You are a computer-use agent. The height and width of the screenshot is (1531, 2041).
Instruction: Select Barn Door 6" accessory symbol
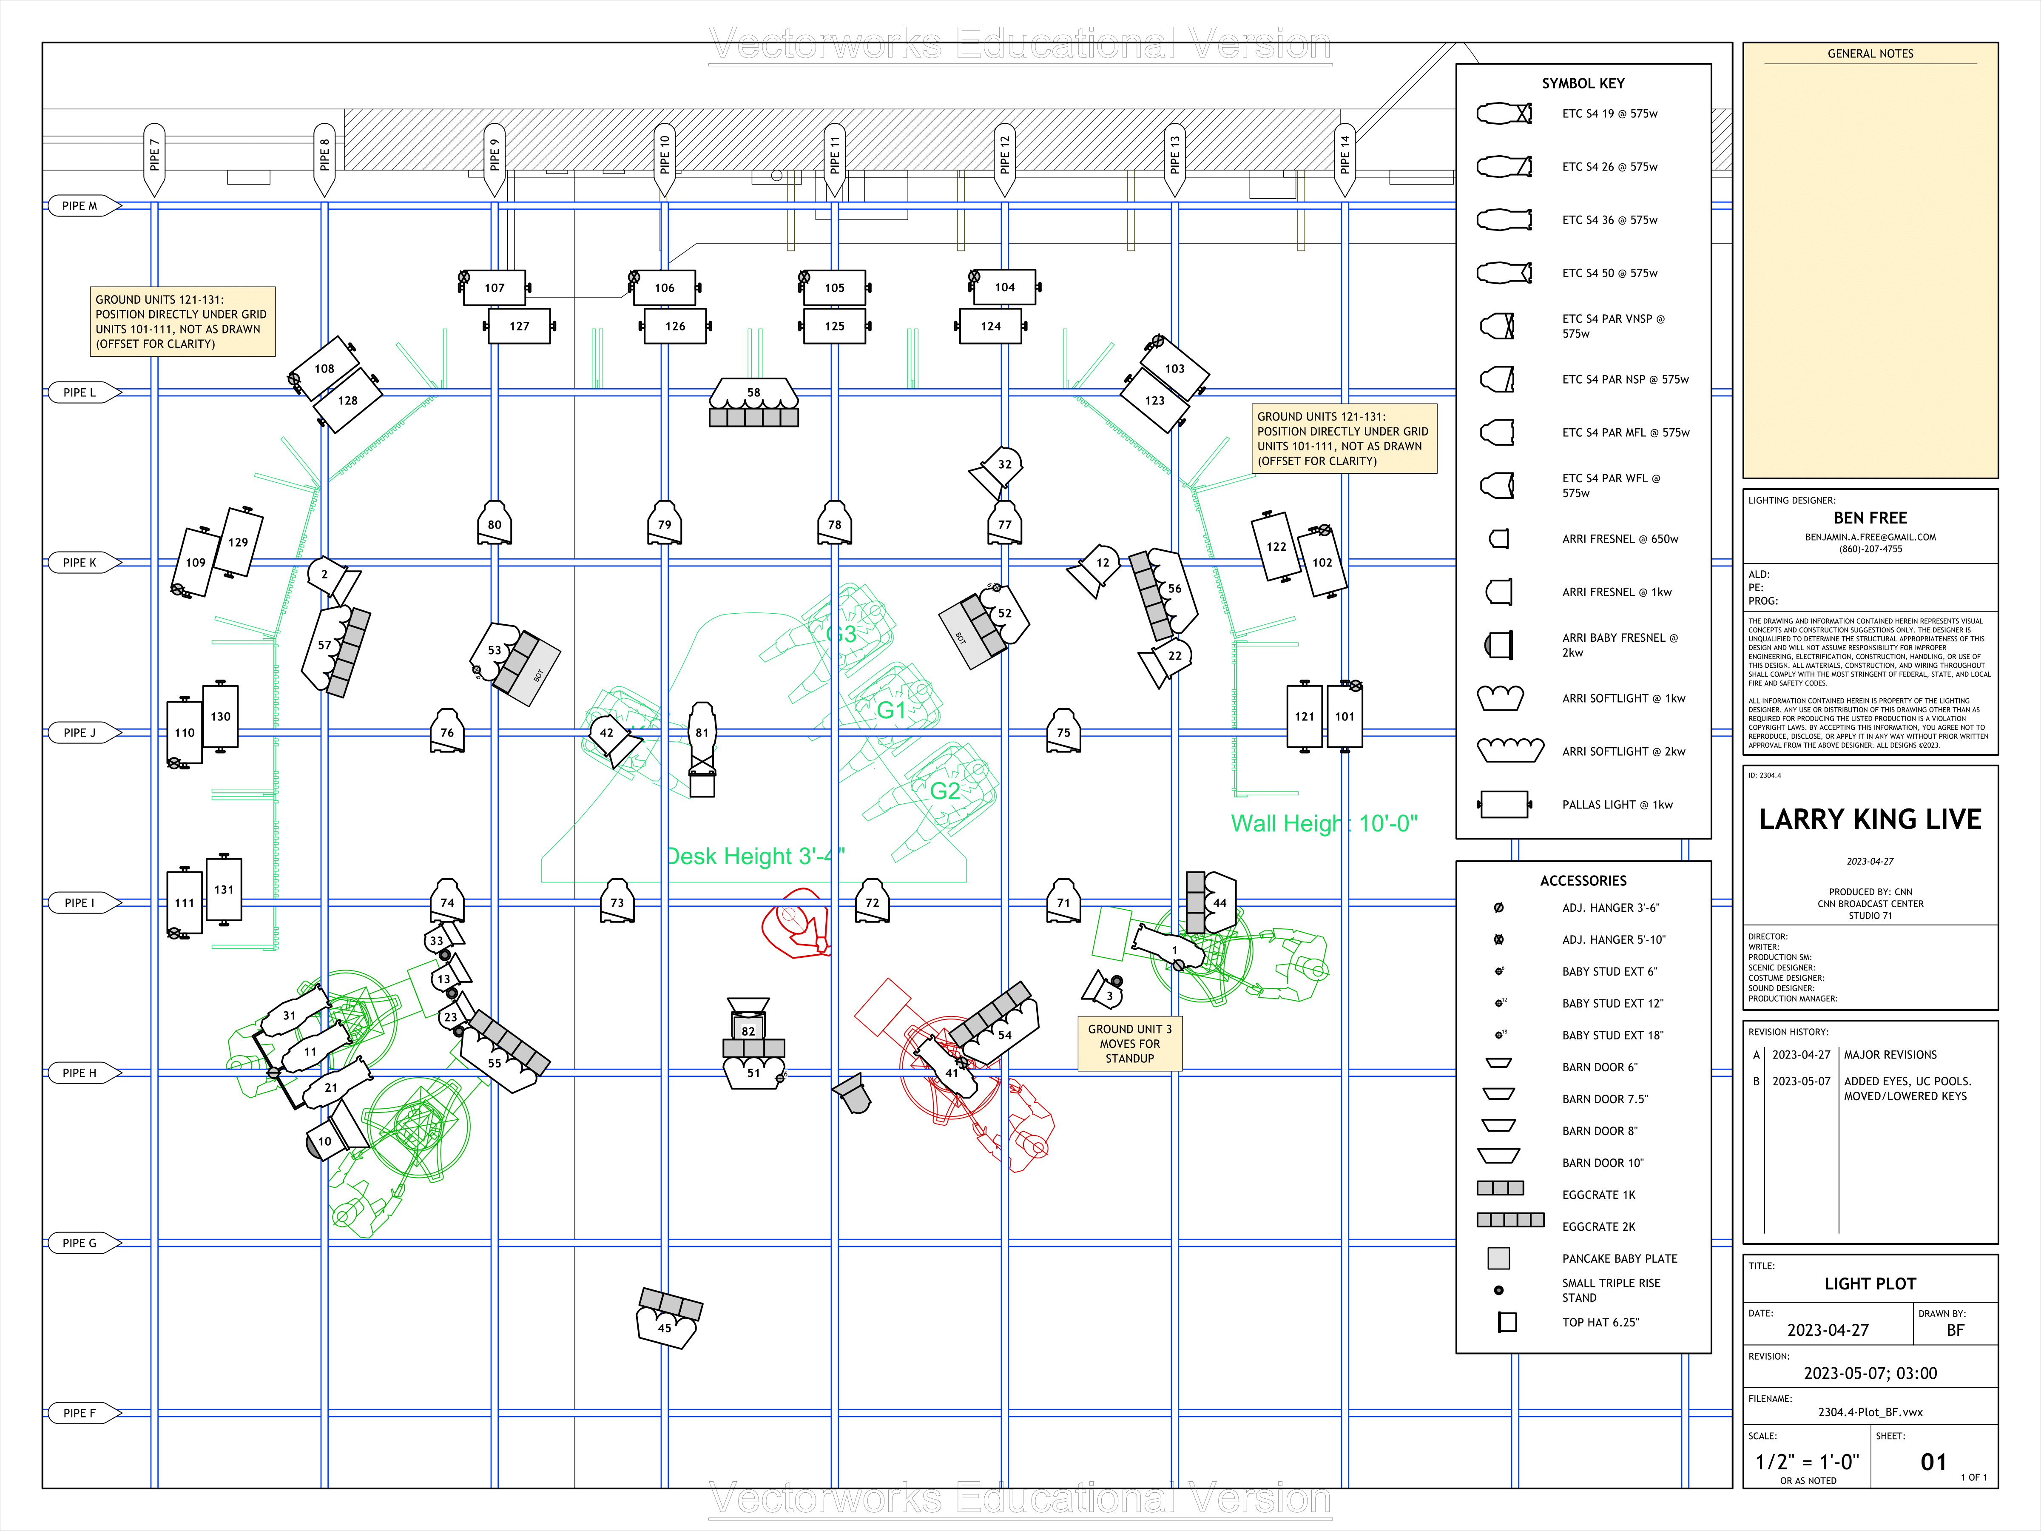(x=1498, y=1063)
